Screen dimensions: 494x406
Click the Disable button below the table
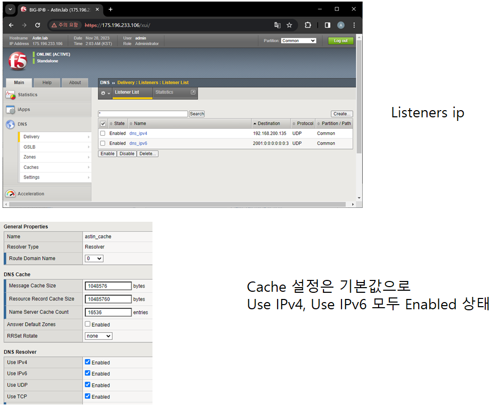click(127, 154)
